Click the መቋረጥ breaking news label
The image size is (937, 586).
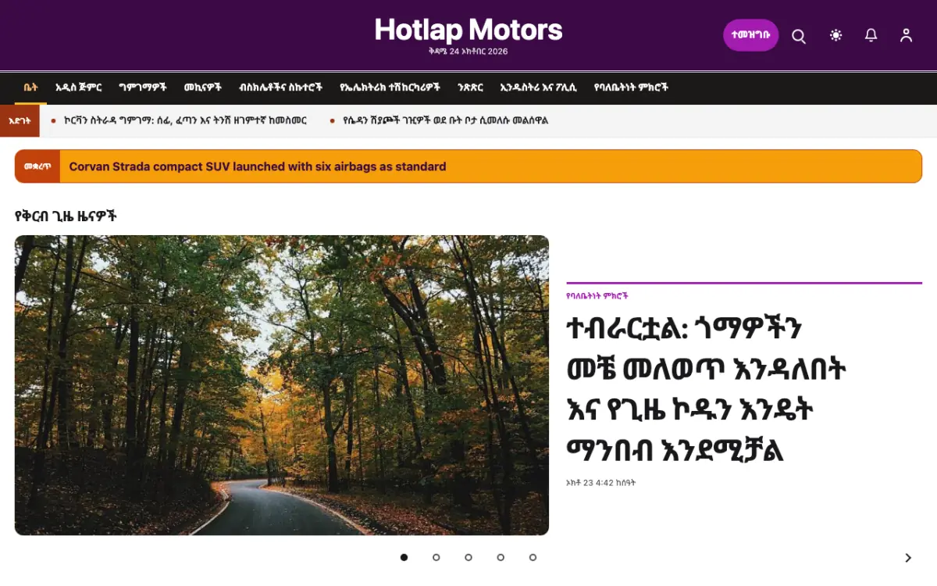pyautogui.click(x=37, y=166)
